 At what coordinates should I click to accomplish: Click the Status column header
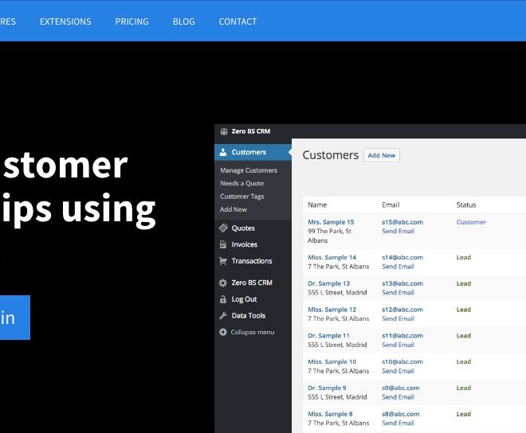(x=466, y=205)
